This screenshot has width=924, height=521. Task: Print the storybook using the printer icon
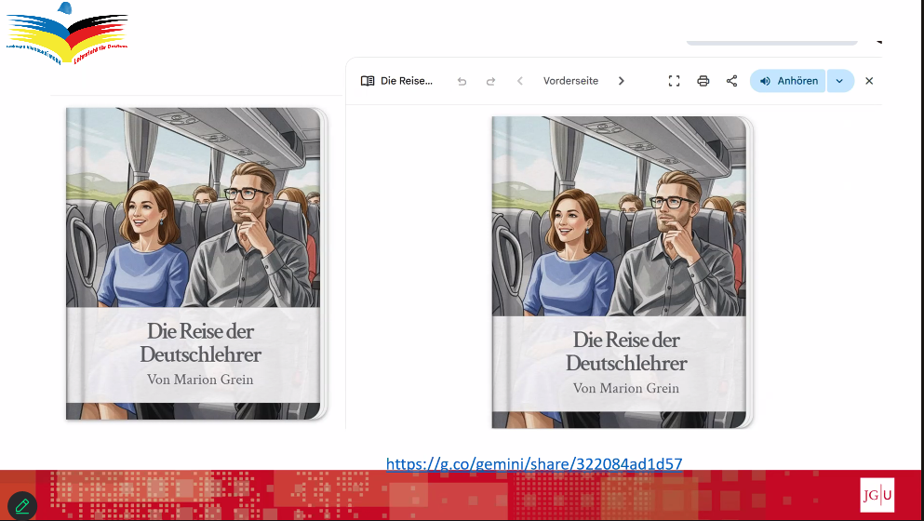click(x=703, y=81)
